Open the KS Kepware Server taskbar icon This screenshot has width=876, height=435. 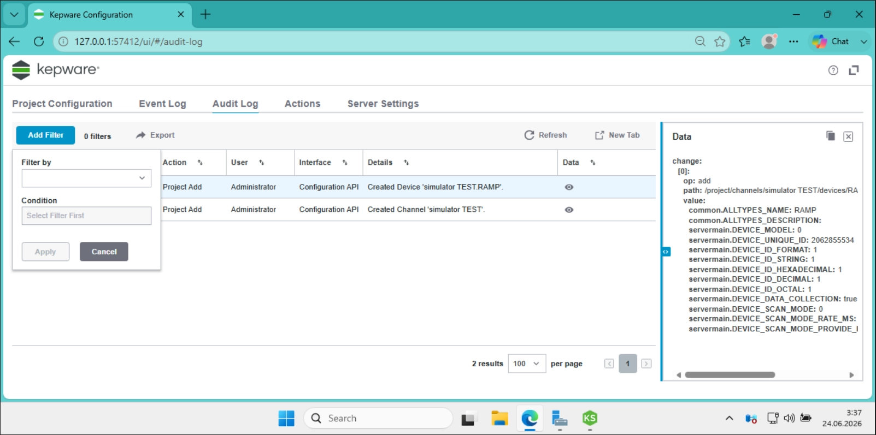[590, 419]
